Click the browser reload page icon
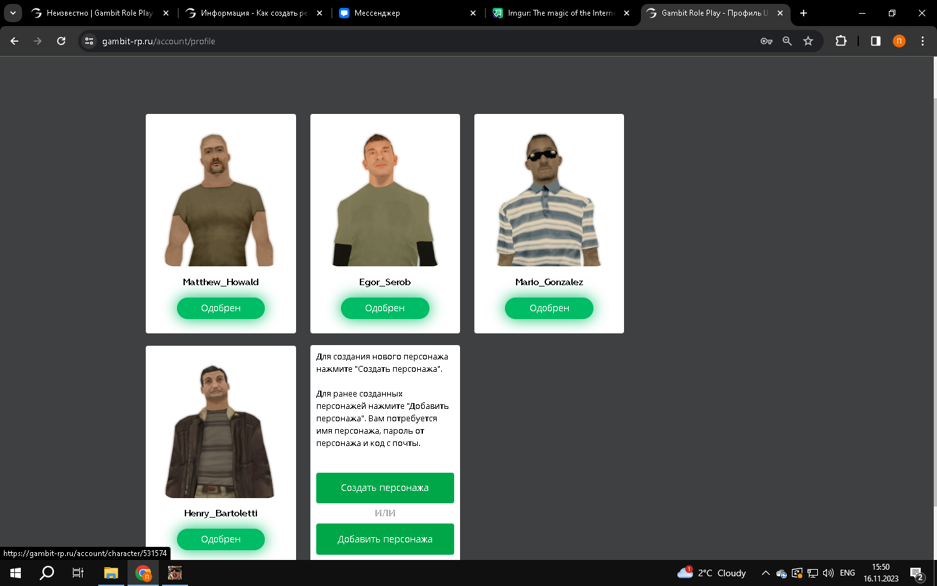 61,41
